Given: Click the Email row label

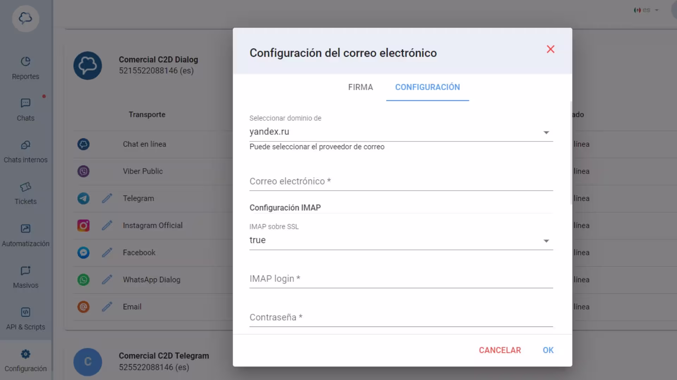Looking at the screenshot, I should coord(132,307).
